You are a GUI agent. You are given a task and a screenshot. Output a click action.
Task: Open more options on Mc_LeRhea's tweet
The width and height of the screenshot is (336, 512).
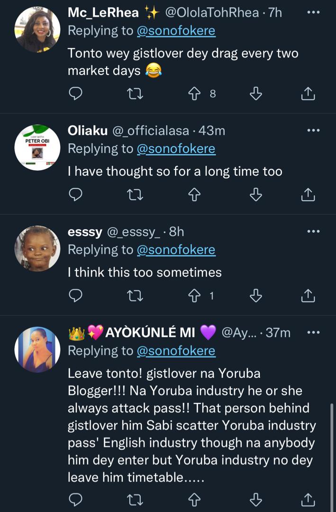click(x=313, y=12)
